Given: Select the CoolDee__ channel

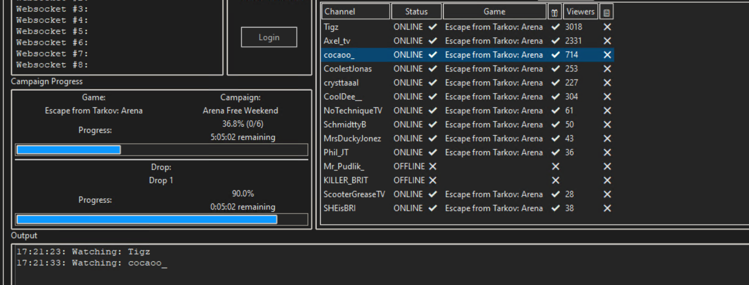Looking at the screenshot, I should pyautogui.click(x=343, y=97).
